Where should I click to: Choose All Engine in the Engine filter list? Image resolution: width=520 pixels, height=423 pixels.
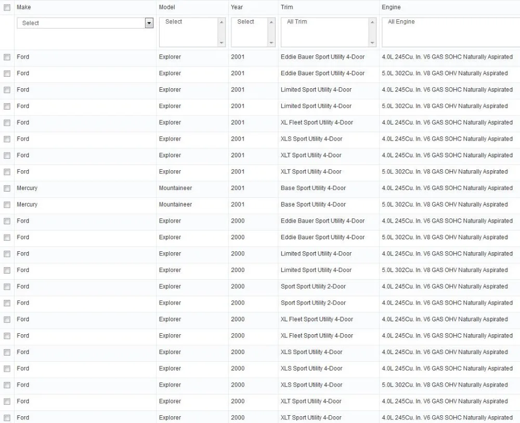tap(401, 21)
